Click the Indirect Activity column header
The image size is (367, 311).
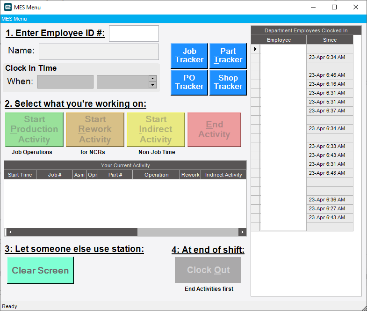223,175
